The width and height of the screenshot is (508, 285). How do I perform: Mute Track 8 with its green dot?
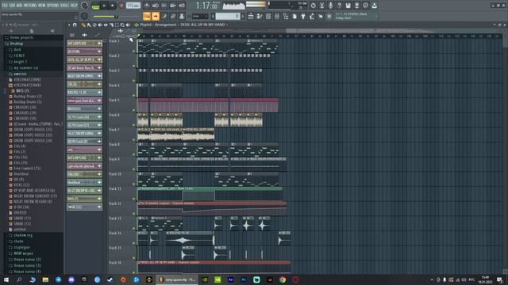pos(133,154)
